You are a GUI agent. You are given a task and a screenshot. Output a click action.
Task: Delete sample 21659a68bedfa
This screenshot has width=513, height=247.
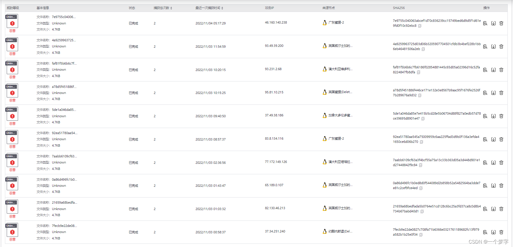click(x=501, y=209)
